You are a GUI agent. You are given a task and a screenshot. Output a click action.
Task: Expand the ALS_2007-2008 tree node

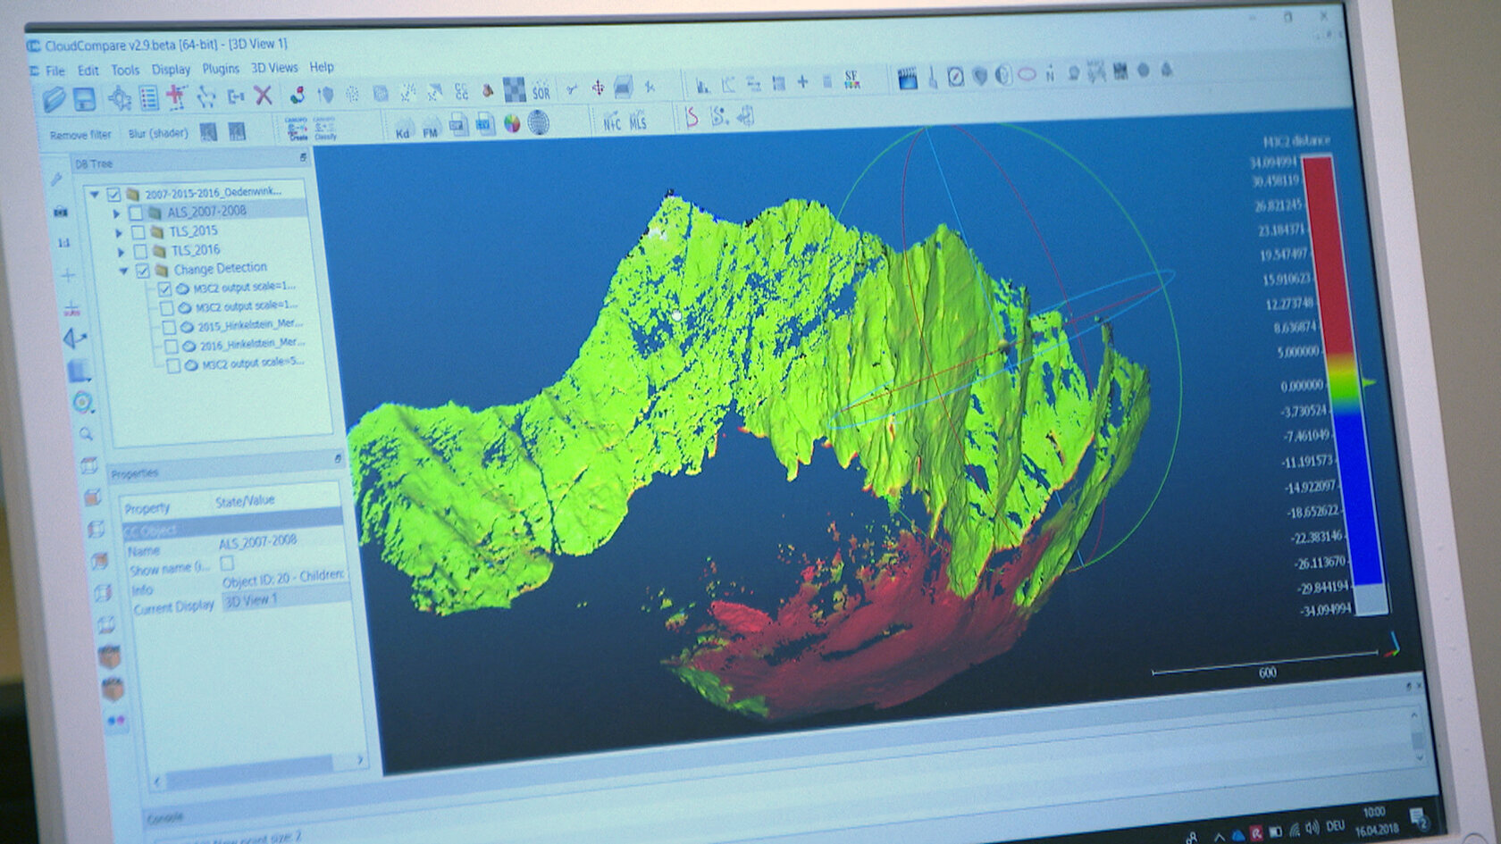116,213
